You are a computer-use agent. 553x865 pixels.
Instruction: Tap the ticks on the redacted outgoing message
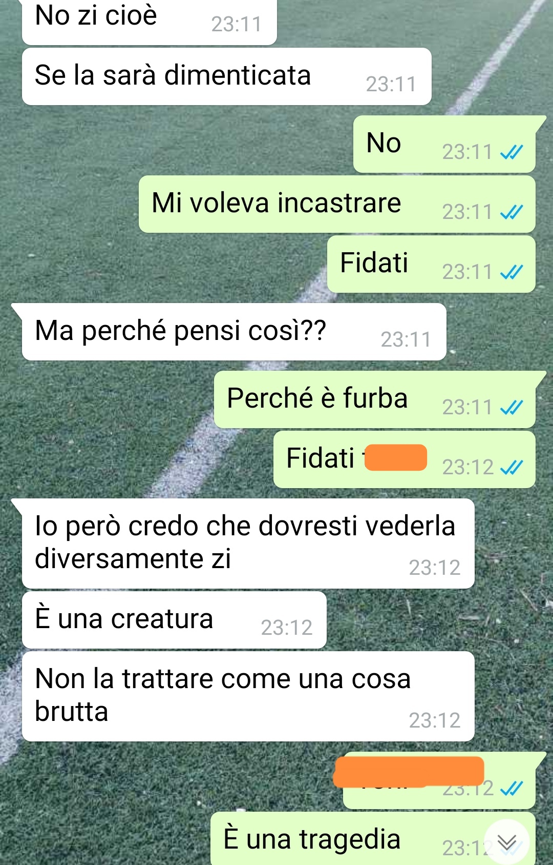[x=512, y=788]
